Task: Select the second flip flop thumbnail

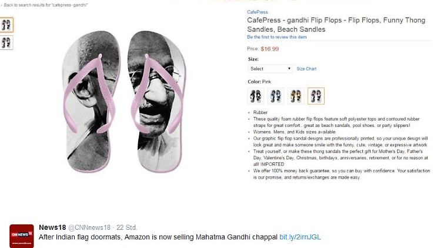Action: [6, 42]
